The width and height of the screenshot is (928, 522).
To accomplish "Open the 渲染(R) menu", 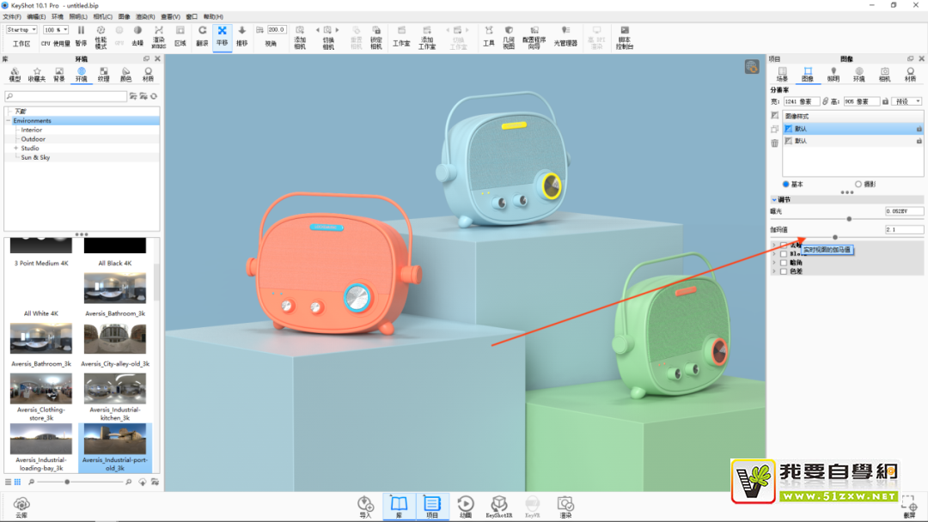I will coord(145,16).
